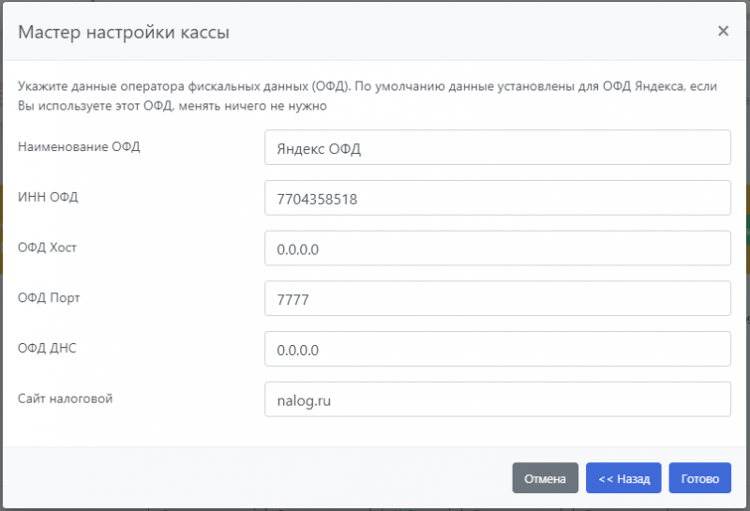Image resolution: width=750 pixels, height=511 pixels.
Task: Click the Сайт налоговой field with nalog.ru
Action: [497, 399]
